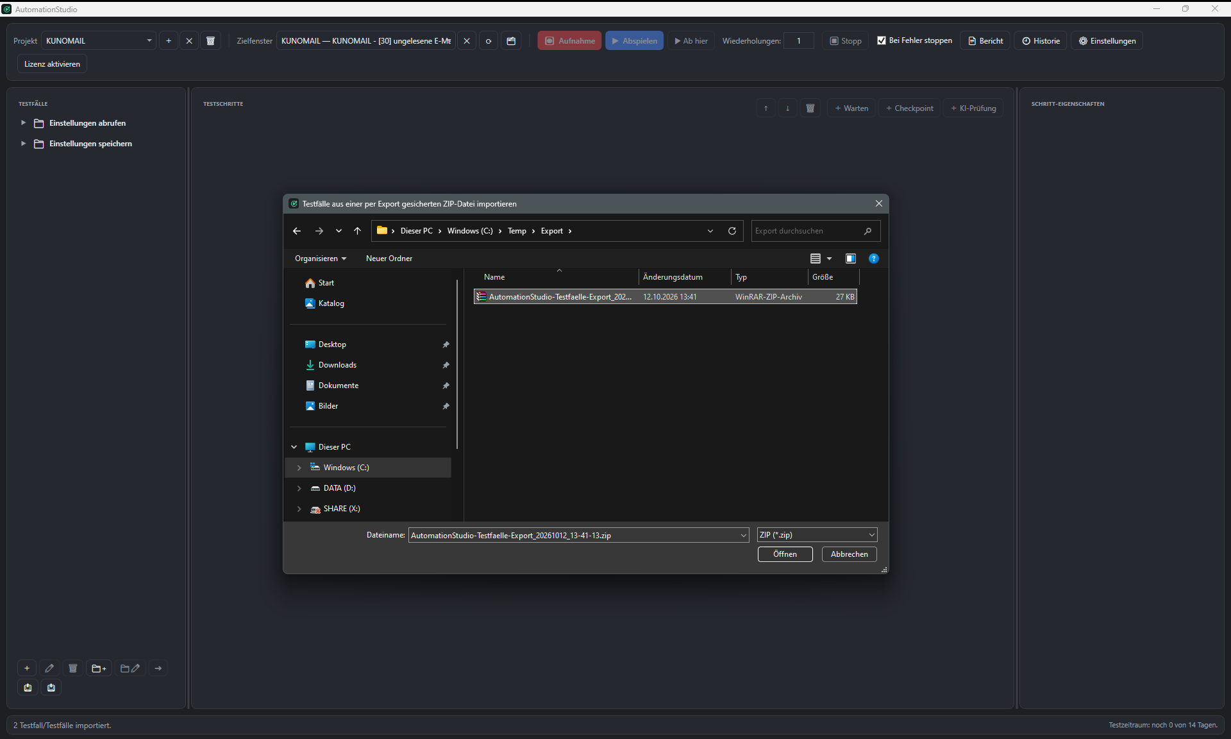Open the ZIP (*.zip) file type dropdown
The height and width of the screenshot is (739, 1231).
(817, 535)
